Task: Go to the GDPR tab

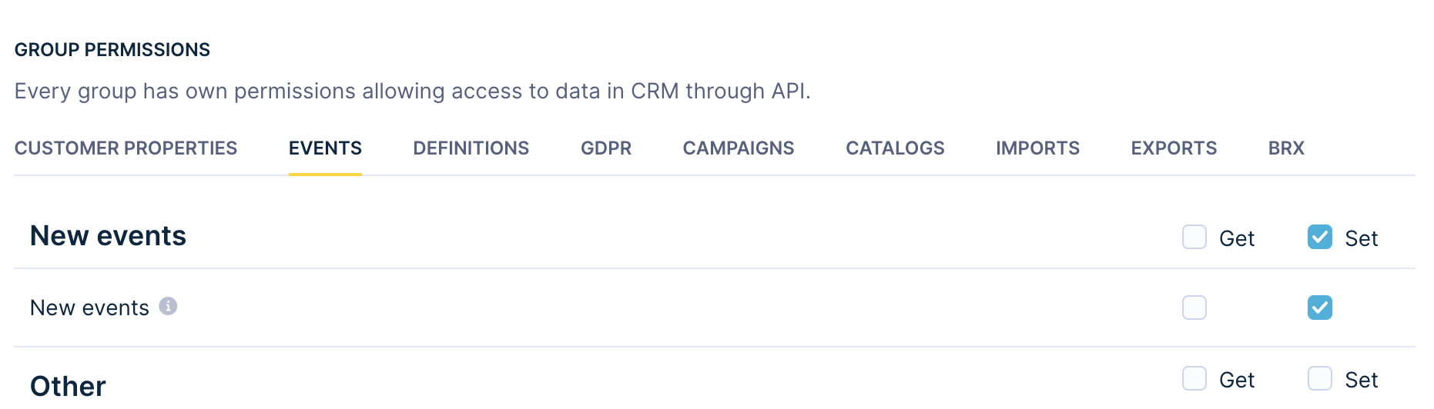Action: pyautogui.click(x=606, y=148)
